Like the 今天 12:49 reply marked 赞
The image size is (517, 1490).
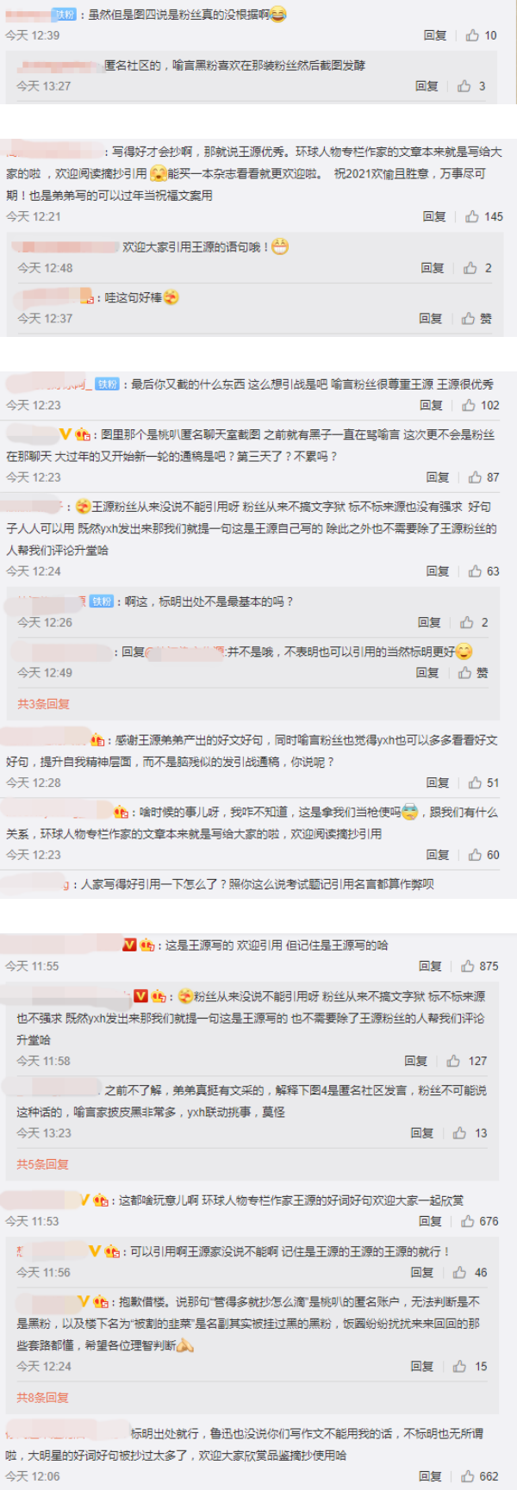(x=465, y=673)
